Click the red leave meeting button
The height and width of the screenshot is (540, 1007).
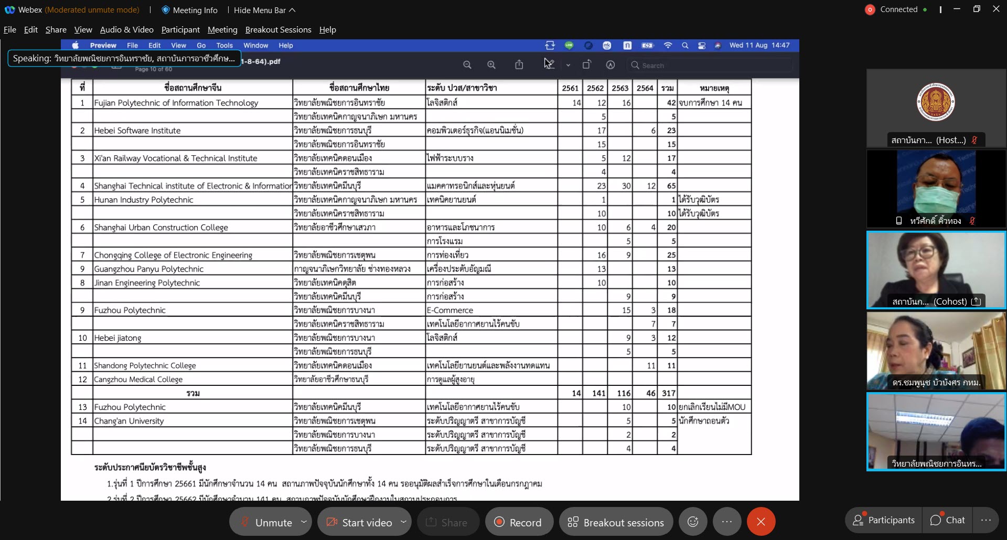[x=761, y=522]
